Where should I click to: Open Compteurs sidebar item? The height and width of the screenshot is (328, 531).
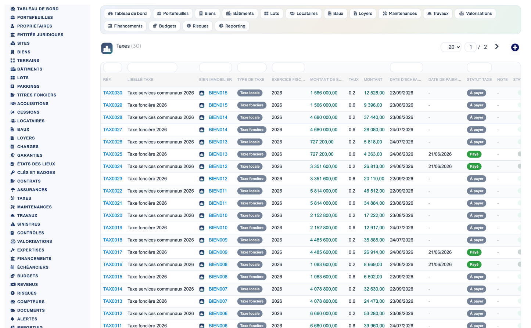pyautogui.click(x=28, y=302)
